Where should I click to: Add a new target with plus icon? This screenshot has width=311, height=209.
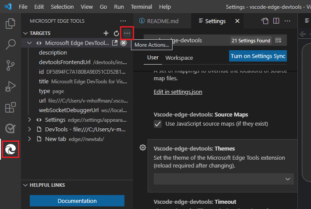click(x=106, y=33)
